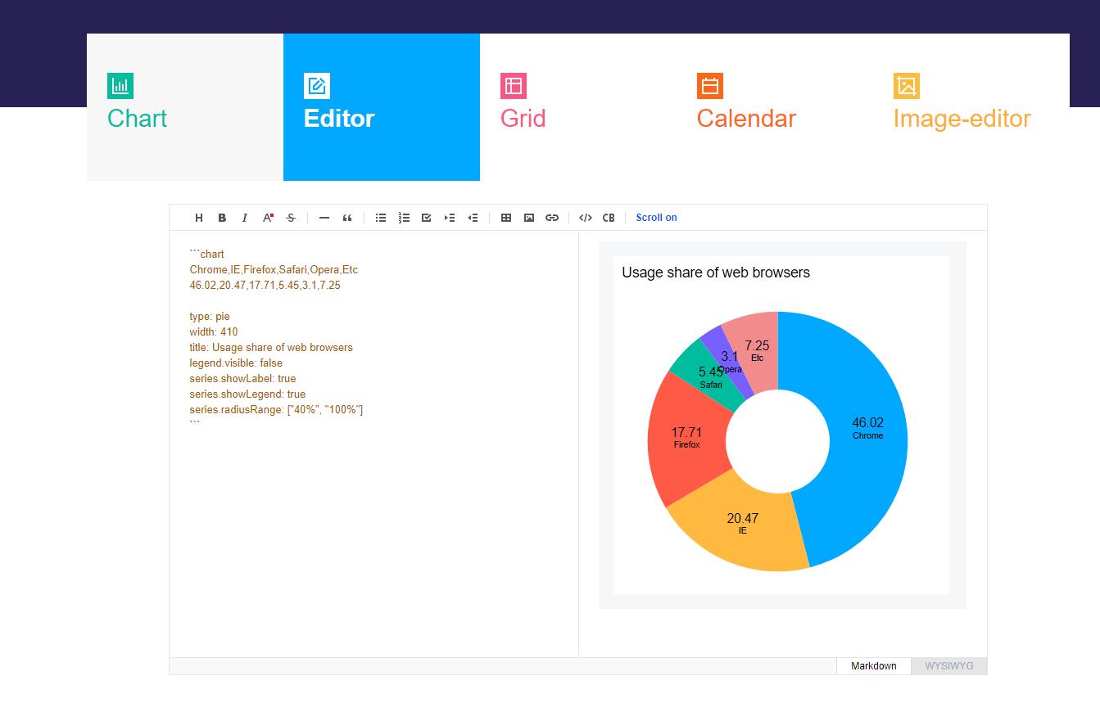
Task: Click the Heading toolbar icon
Action: (199, 218)
